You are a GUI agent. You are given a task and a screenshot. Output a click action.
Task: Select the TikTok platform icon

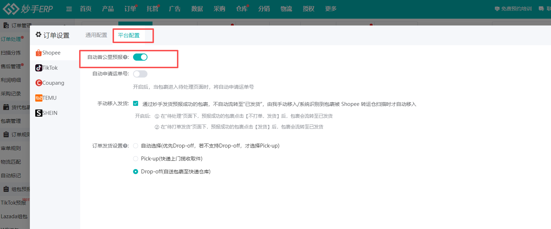(x=38, y=67)
